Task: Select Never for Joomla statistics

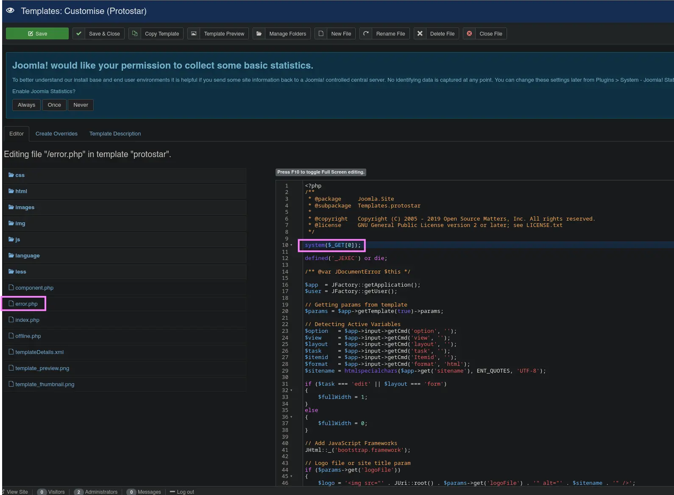Action: [81, 105]
